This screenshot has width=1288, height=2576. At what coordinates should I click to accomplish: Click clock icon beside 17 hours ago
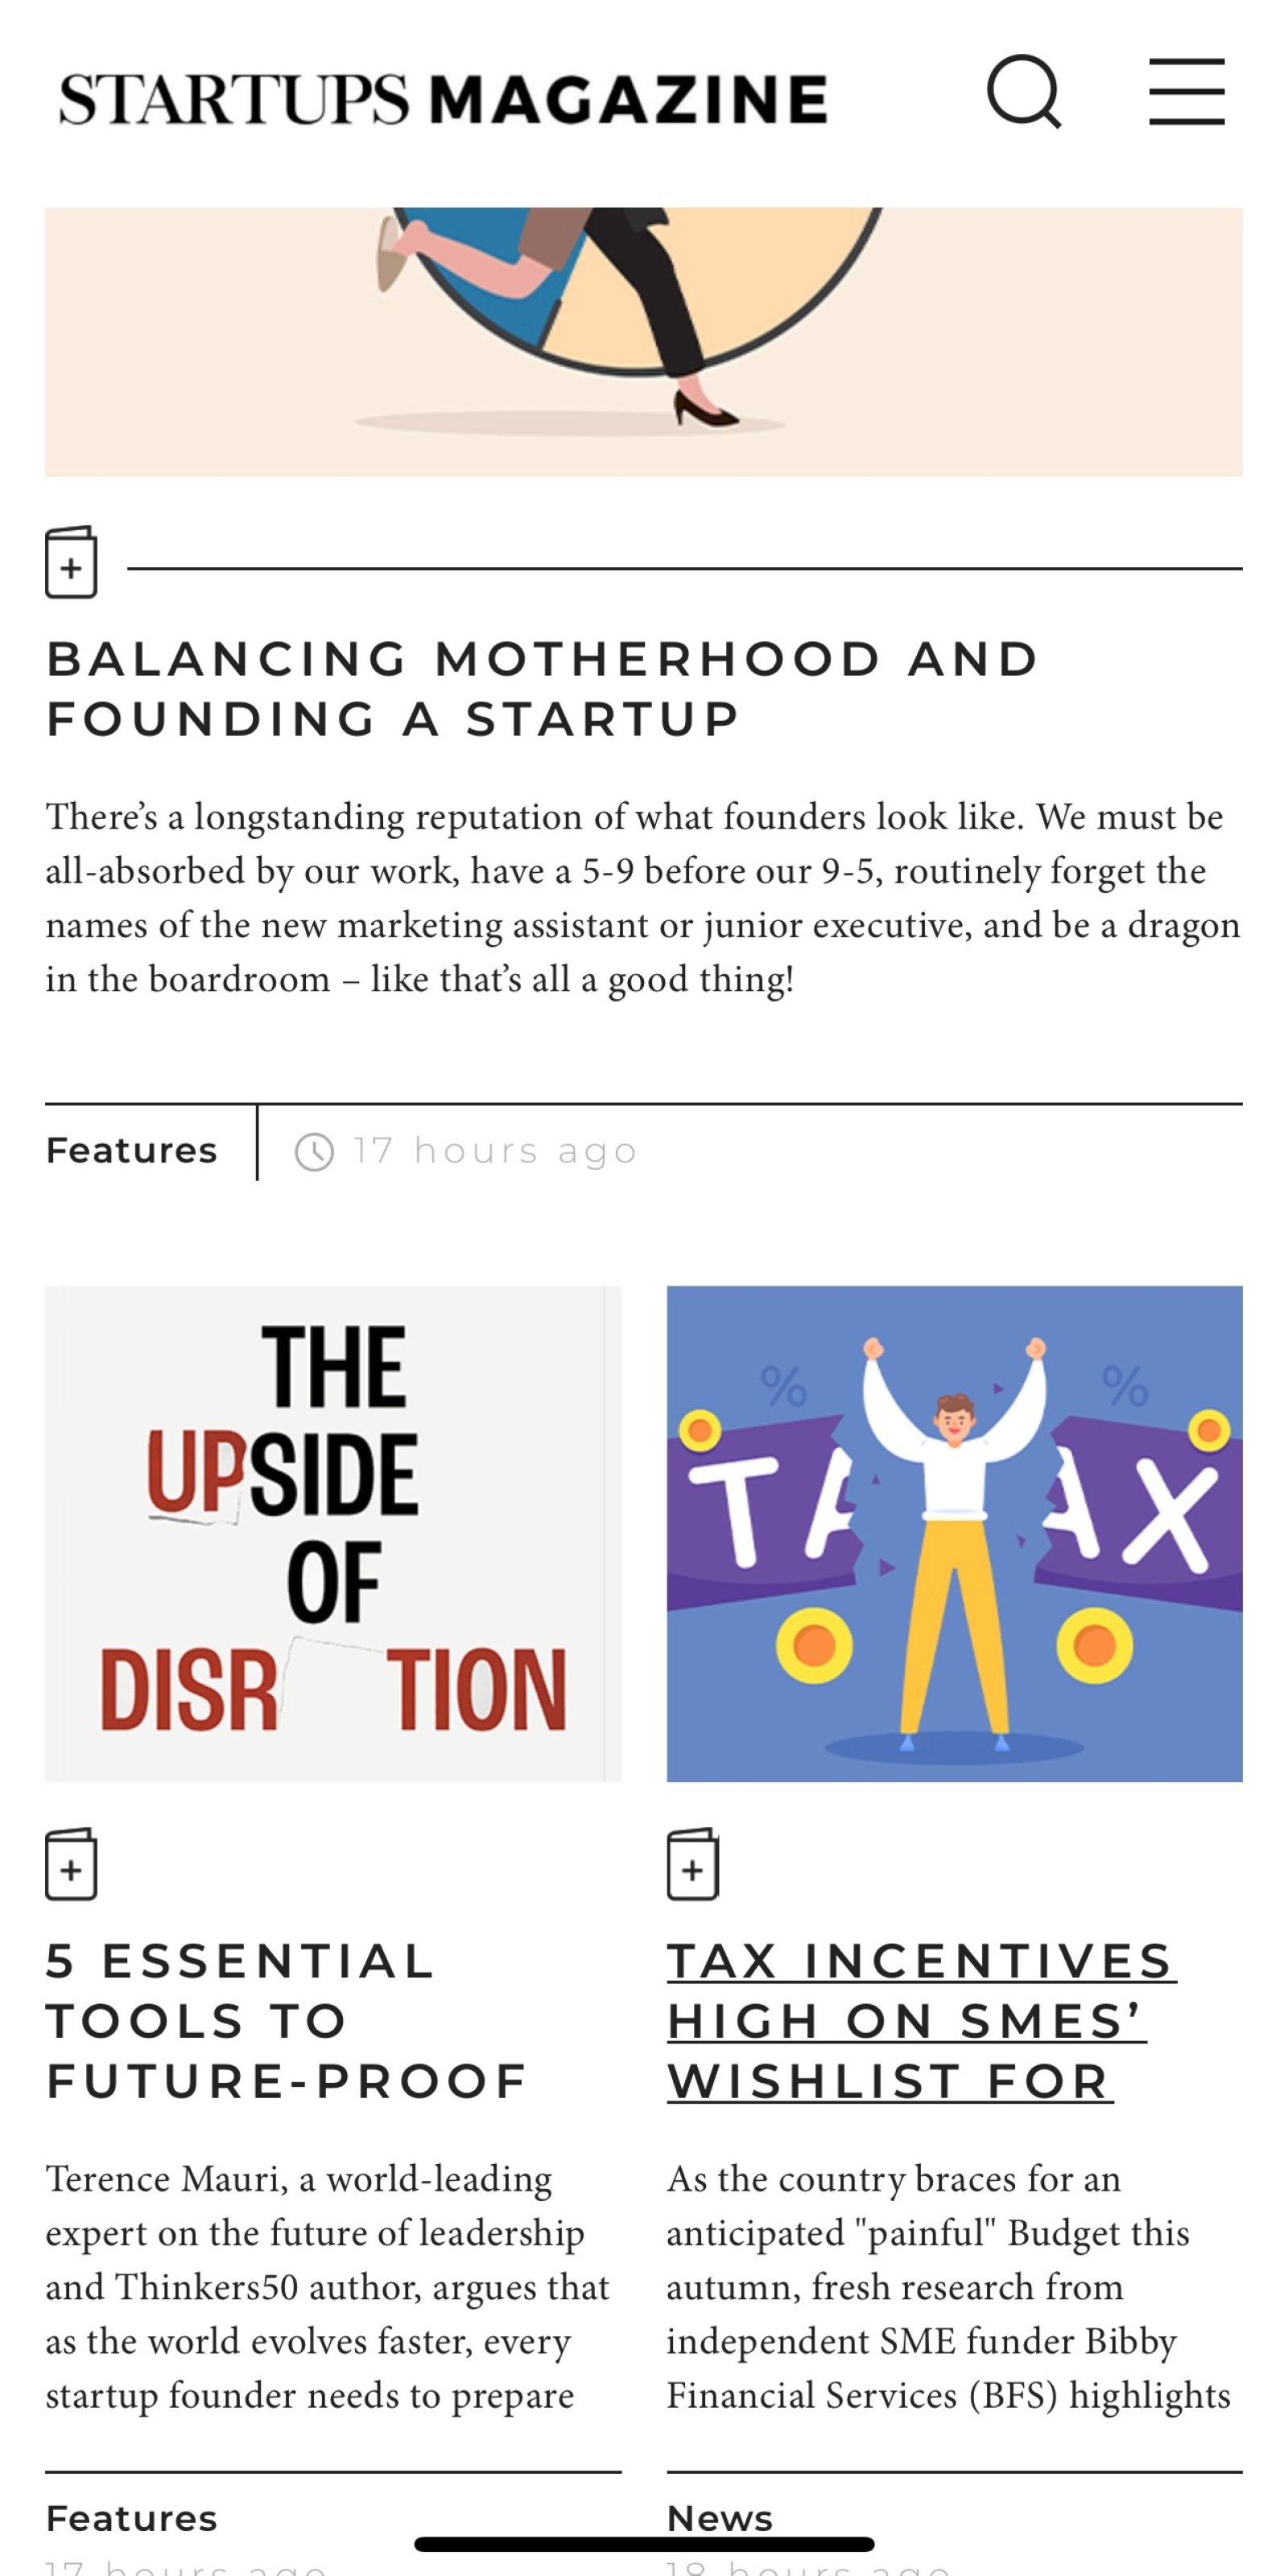click(314, 1152)
